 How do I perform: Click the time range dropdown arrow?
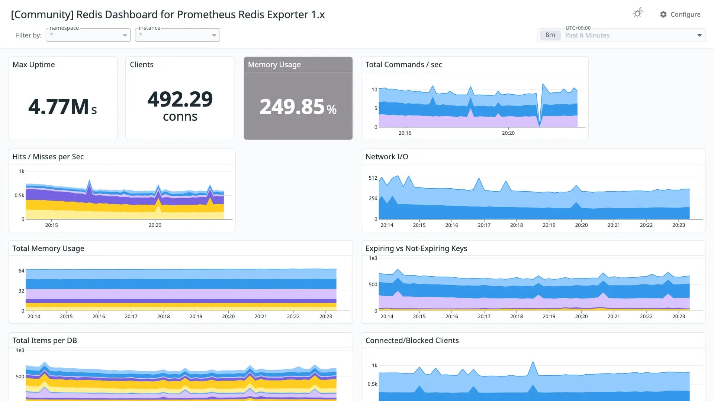point(699,36)
